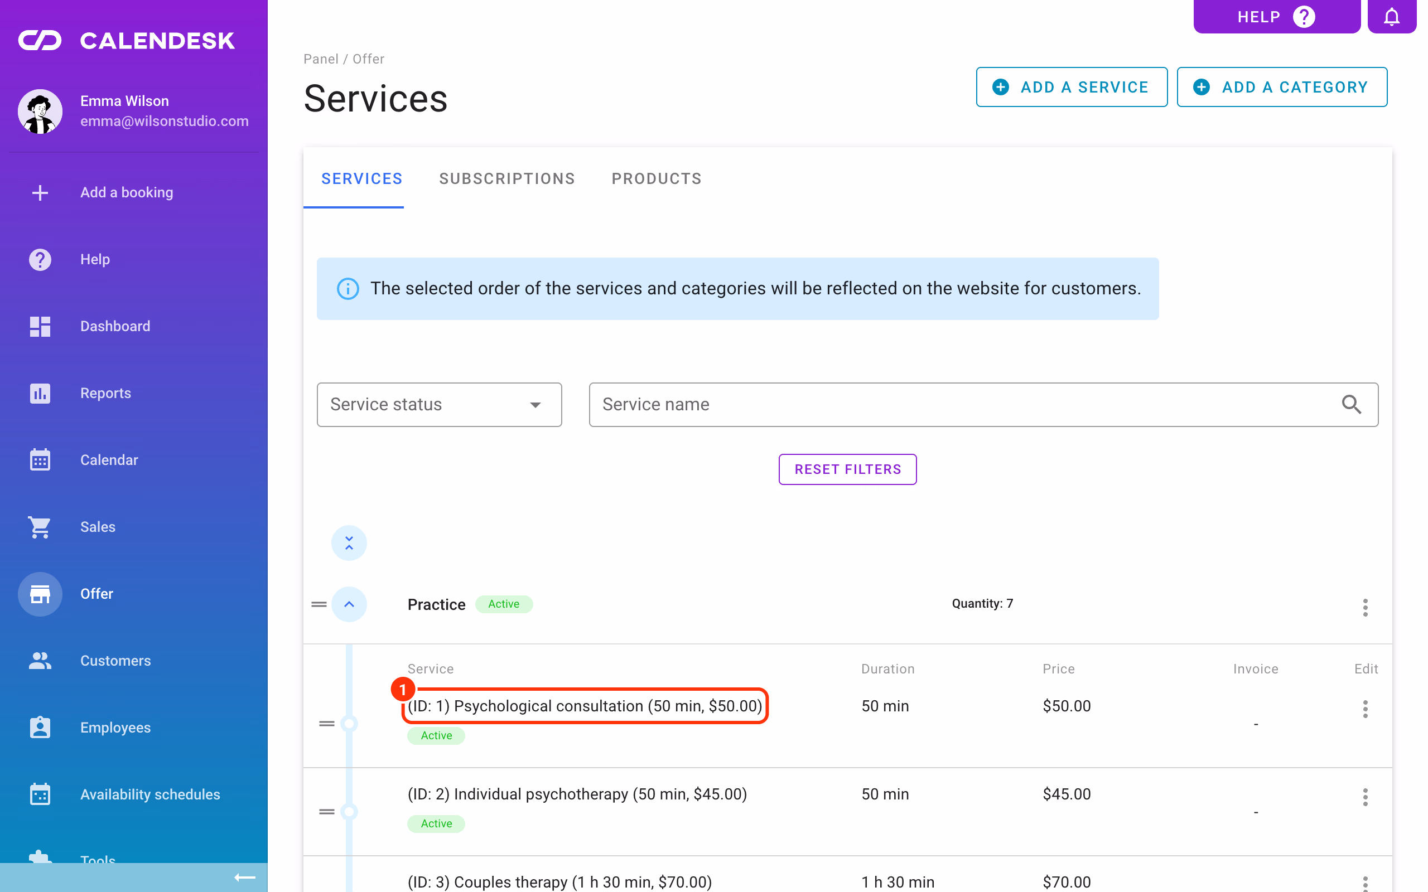Click the Reset Filters button
Screen dimensions: 1428x892
[x=847, y=469]
